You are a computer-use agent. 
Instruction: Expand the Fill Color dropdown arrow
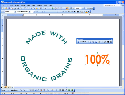click(50, 90)
